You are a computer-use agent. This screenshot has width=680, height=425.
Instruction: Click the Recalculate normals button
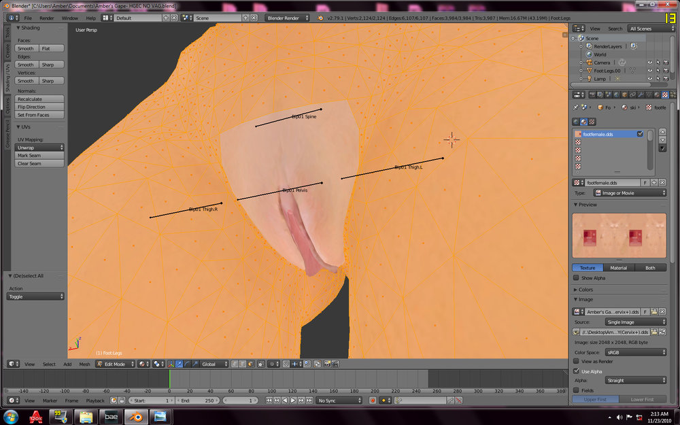coord(39,99)
